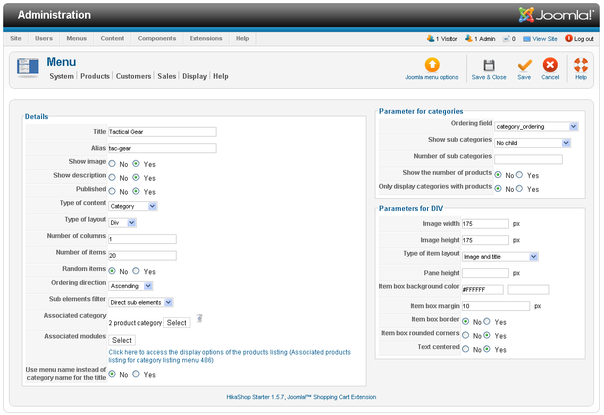This screenshot has width=604, height=415.
Task: Enable Random items by selecting Yes
Action: pos(136,271)
